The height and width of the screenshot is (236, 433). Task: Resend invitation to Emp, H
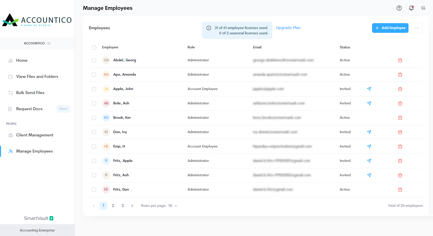tap(369, 146)
